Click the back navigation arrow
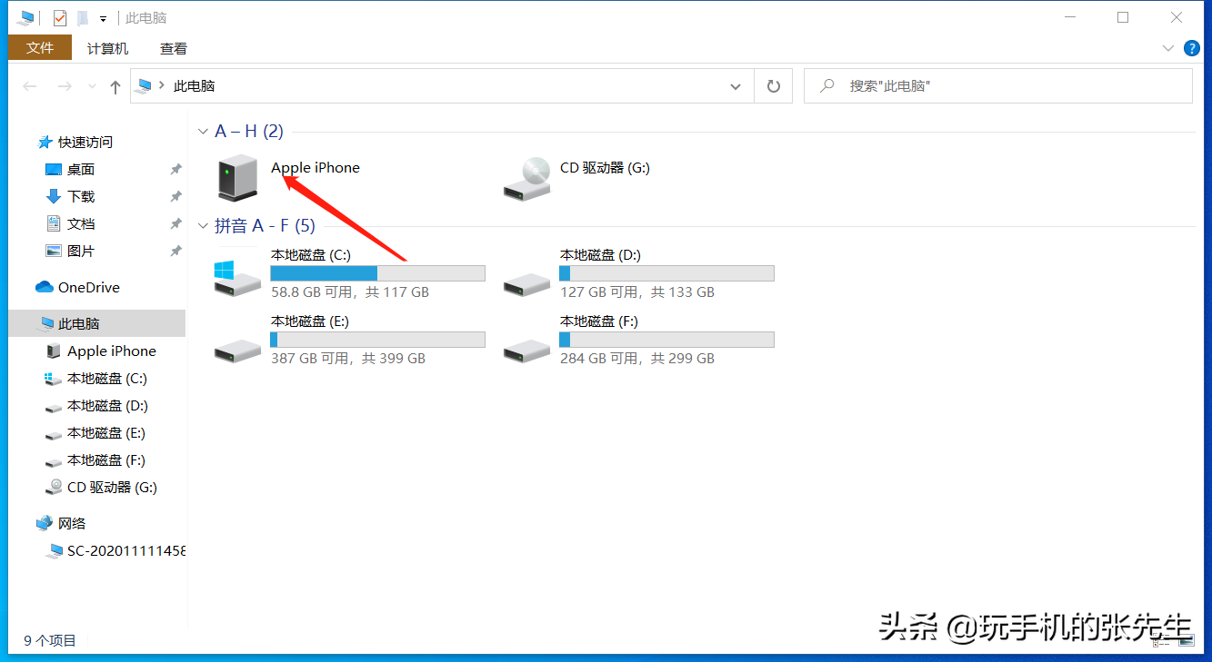Image resolution: width=1212 pixels, height=662 pixels. pyautogui.click(x=29, y=85)
